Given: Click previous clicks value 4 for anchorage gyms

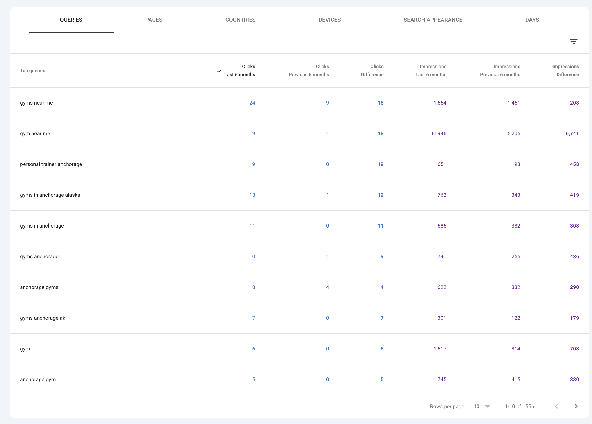Looking at the screenshot, I should (x=328, y=287).
